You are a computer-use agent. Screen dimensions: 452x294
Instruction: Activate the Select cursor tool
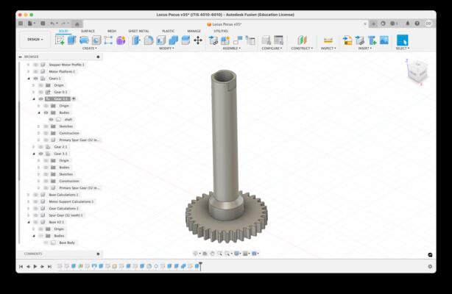(x=403, y=40)
